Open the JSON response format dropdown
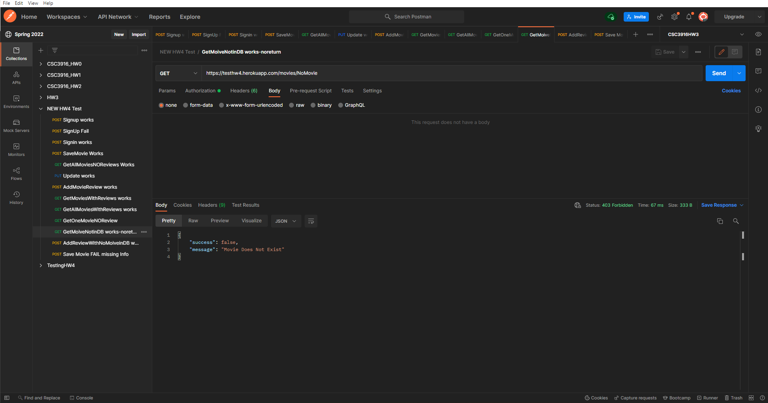Screen dimensions: 768x403 pyautogui.click(x=286, y=221)
